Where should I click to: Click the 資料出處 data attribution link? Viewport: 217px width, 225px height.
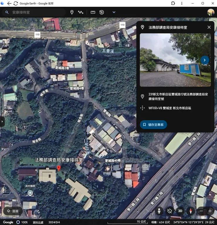click(x=38, y=222)
